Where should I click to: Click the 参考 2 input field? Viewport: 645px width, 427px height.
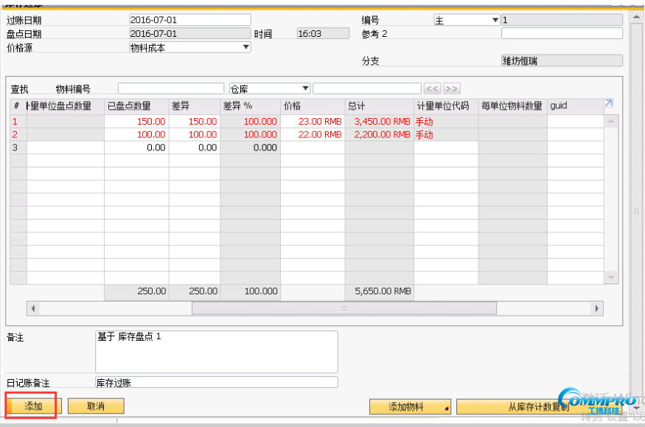(x=562, y=33)
